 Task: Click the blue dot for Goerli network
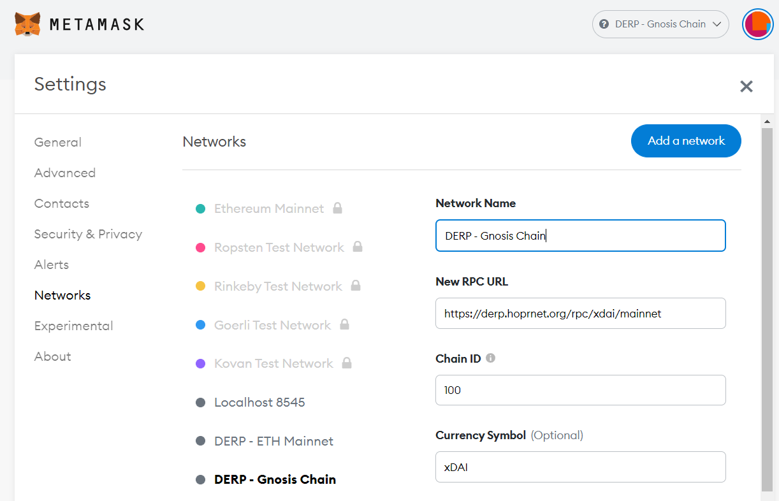pos(200,325)
